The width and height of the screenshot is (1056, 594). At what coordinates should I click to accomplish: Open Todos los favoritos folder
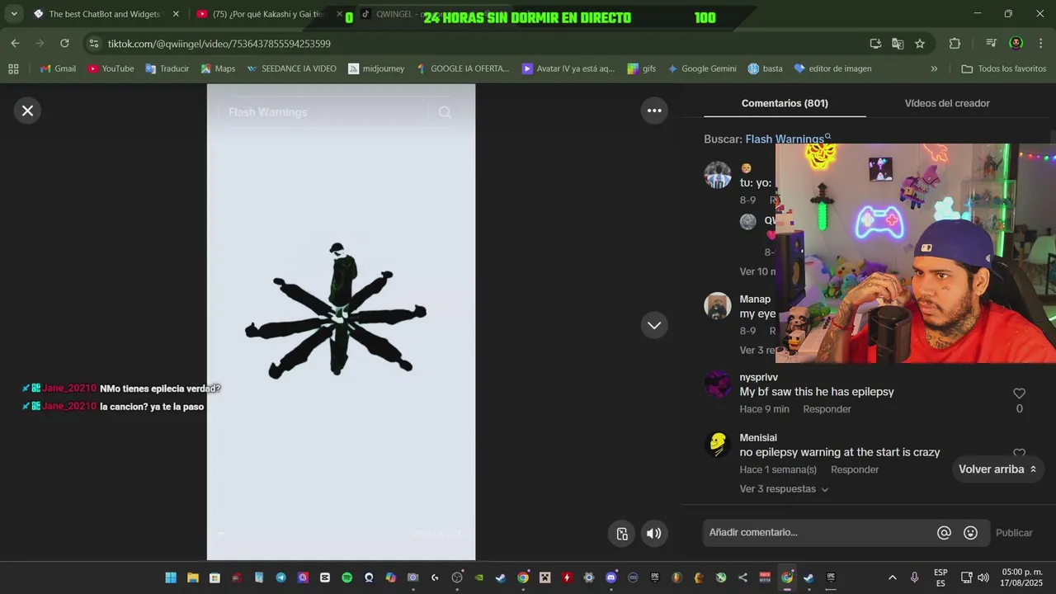(x=1003, y=68)
